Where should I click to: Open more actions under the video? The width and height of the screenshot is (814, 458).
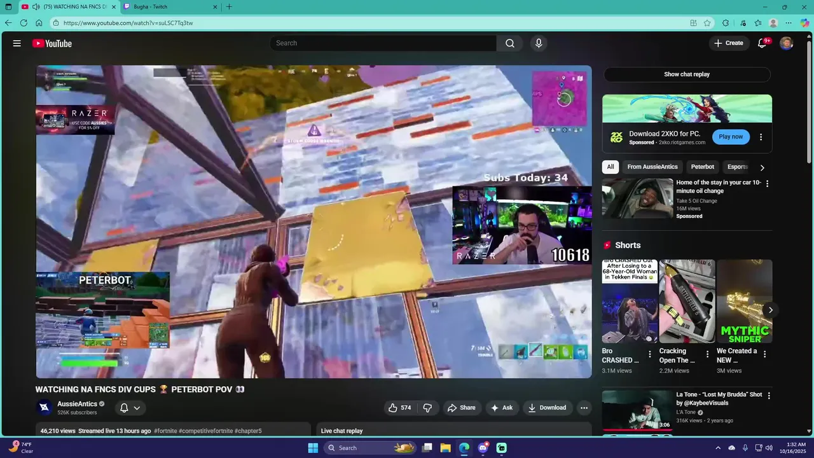click(x=584, y=408)
